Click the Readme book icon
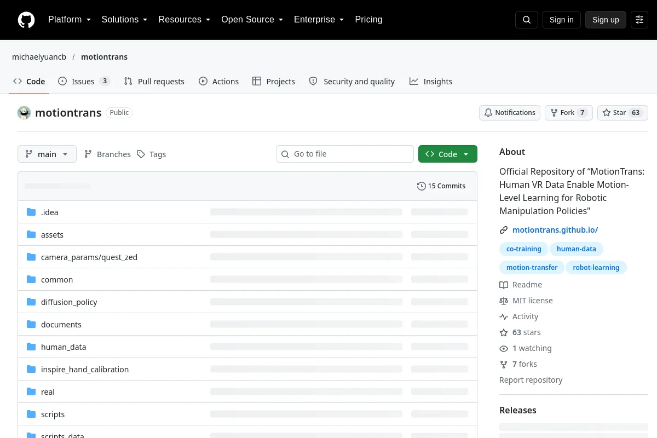657x438 pixels. coord(504,285)
